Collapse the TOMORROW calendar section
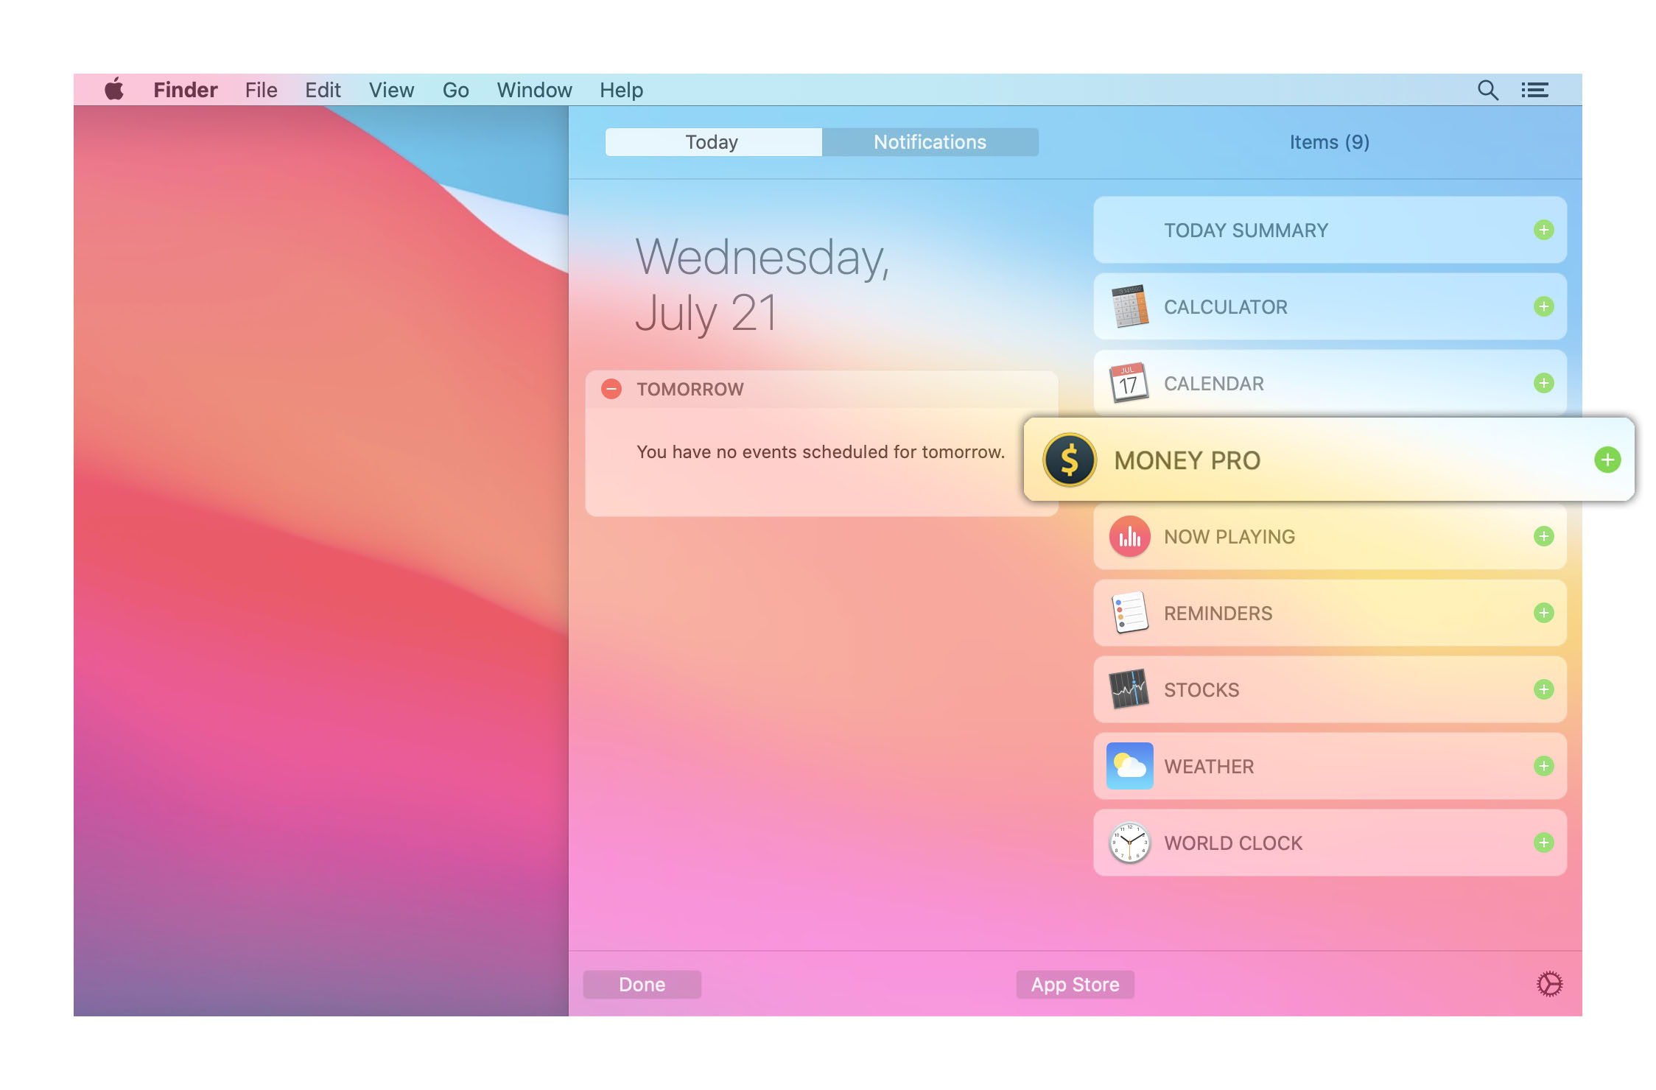The width and height of the screenshot is (1656, 1090). [610, 388]
